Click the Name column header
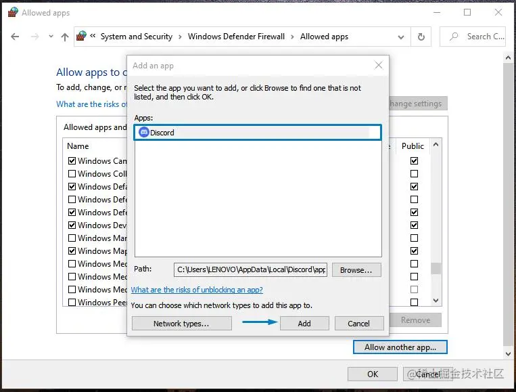Screen dimensions: 516x392 78,146
